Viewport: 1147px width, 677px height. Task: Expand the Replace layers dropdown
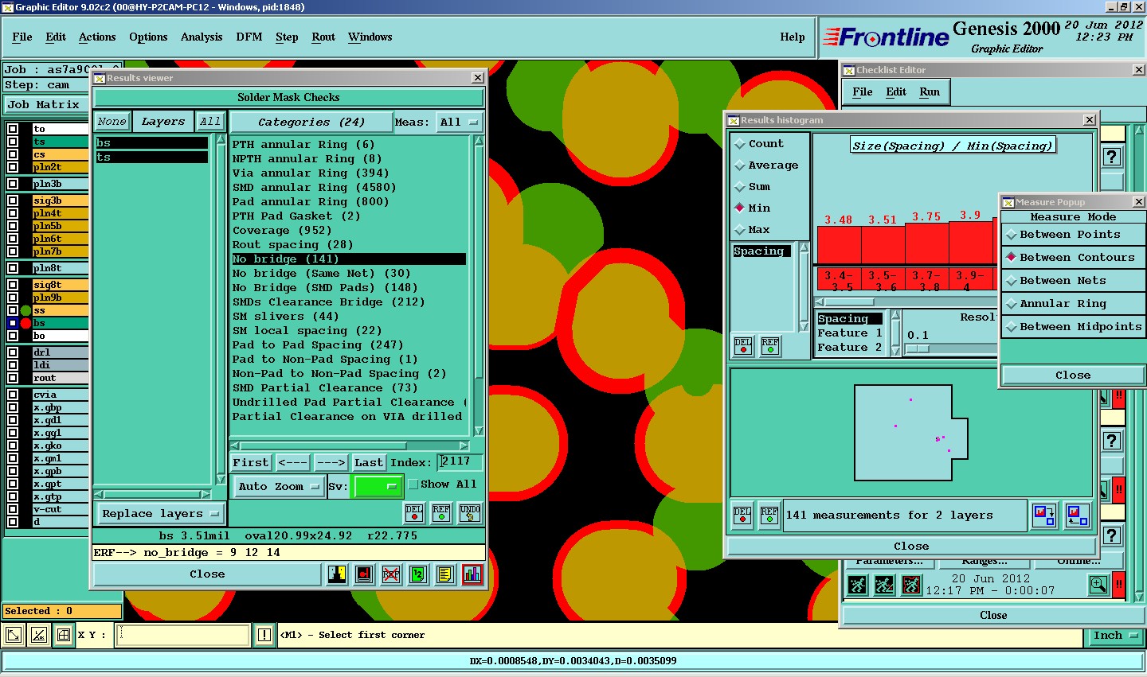click(x=160, y=514)
